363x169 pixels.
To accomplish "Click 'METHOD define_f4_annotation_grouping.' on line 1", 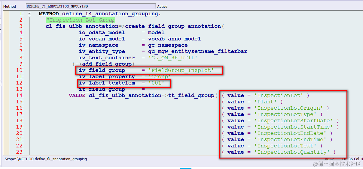I will (100, 14).
